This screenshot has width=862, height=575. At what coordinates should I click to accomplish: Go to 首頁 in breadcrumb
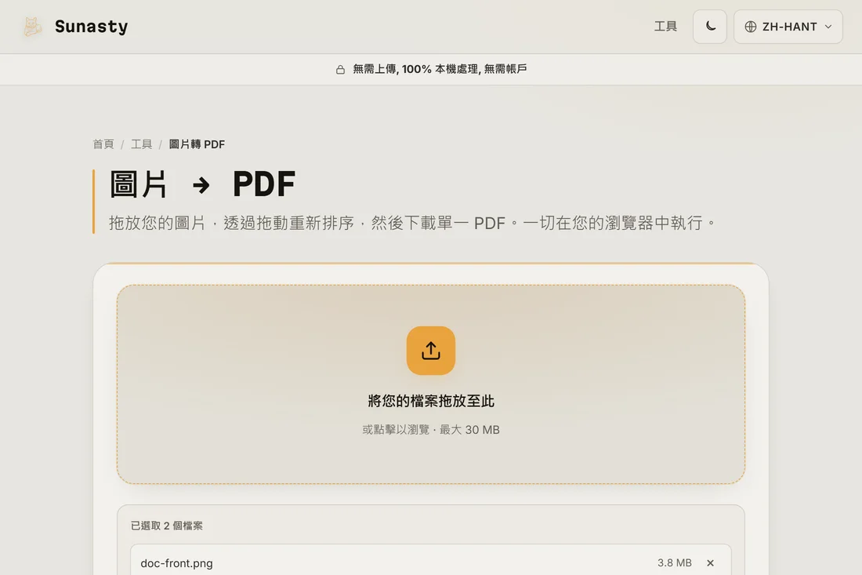coord(103,144)
